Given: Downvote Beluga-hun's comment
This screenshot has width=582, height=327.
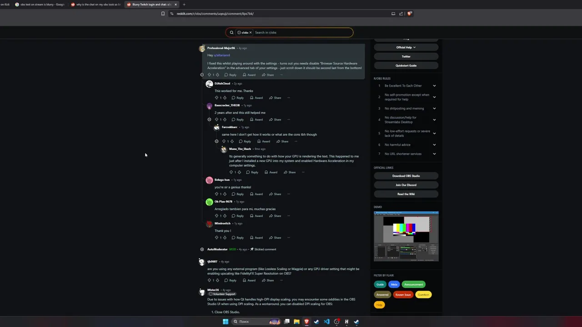Looking at the screenshot, I should 225,194.
